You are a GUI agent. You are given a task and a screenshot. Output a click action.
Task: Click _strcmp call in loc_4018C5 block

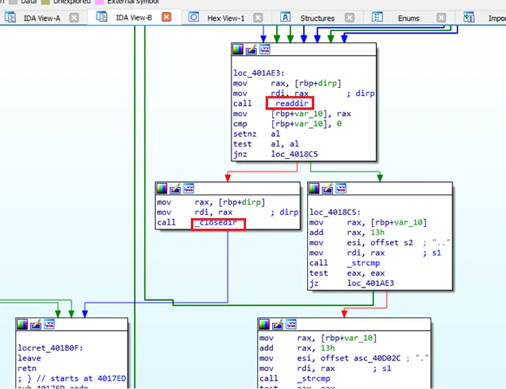[363, 263]
